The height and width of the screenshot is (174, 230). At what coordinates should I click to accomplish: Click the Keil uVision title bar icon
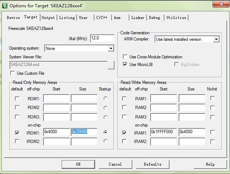[5, 6]
